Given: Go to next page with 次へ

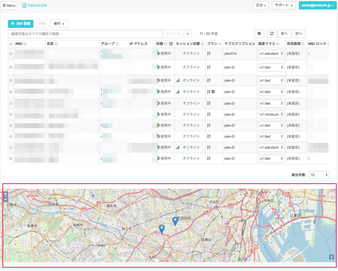Looking at the screenshot, I should point(298,34).
